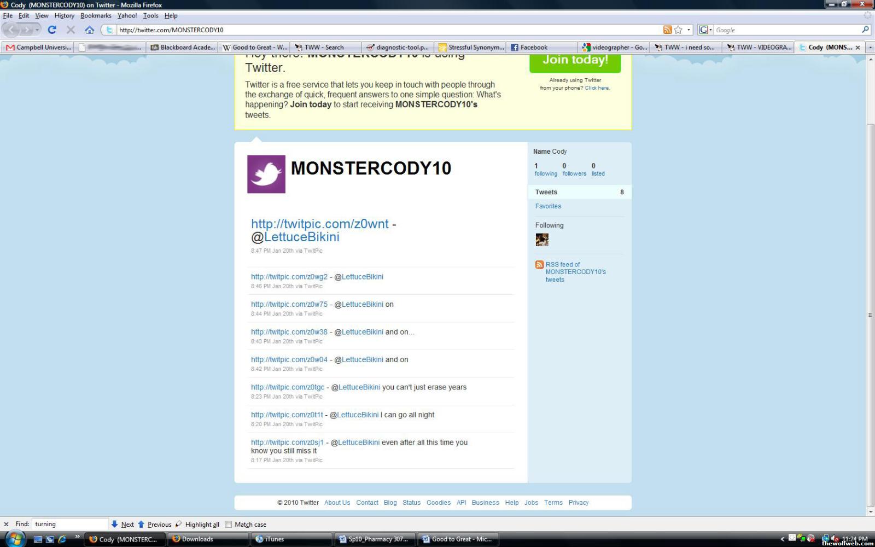875x547 pixels.
Task: Close the Find bar with X
Action: click(x=6, y=524)
